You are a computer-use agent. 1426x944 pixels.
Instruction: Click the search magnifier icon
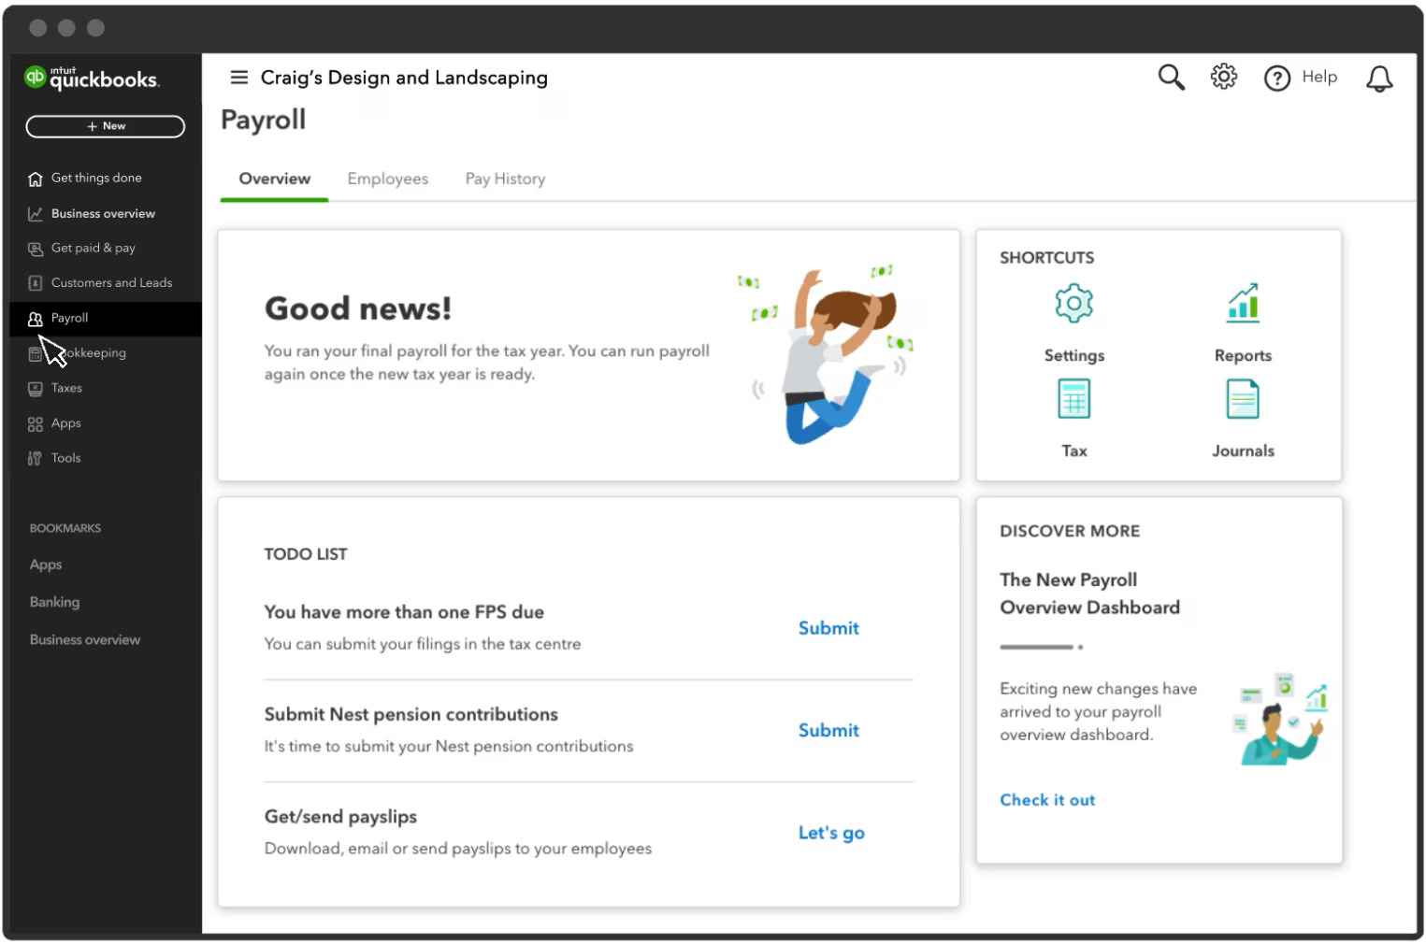[1170, 78]
